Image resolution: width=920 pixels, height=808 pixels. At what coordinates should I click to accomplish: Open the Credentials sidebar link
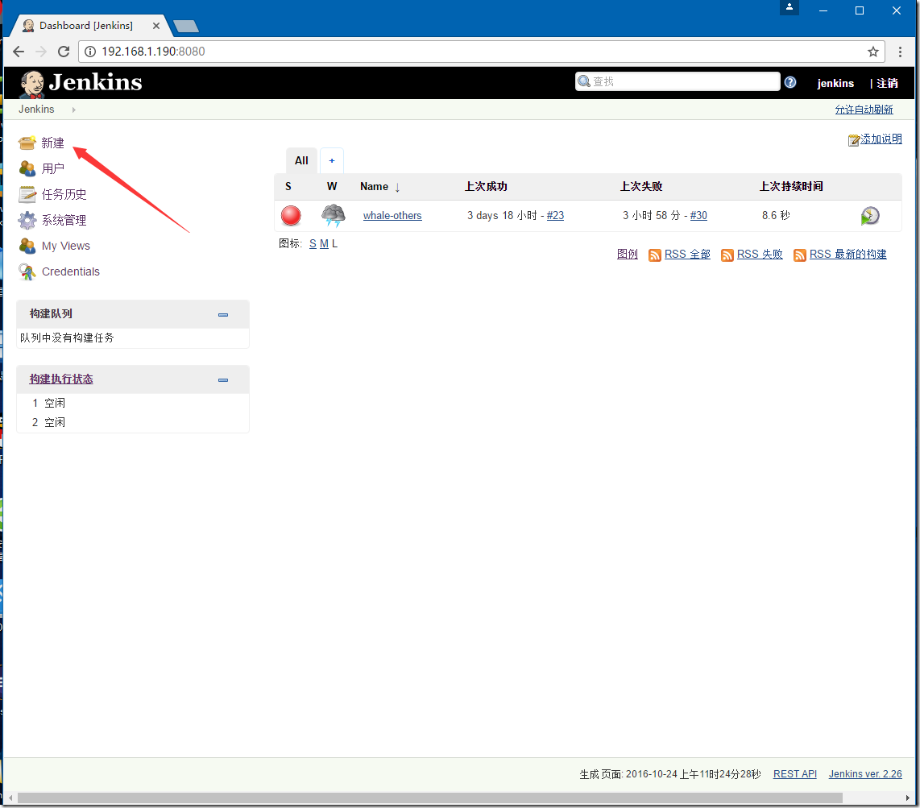click(70, 271)
